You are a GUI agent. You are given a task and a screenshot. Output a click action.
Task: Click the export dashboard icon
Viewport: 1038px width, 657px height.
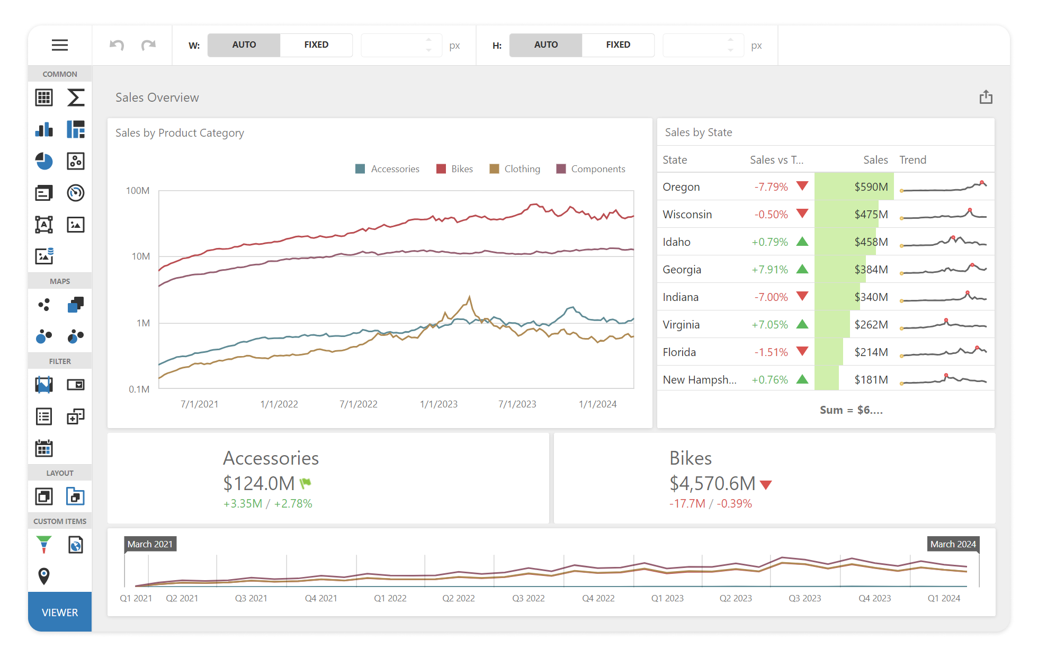click(986, 97)
